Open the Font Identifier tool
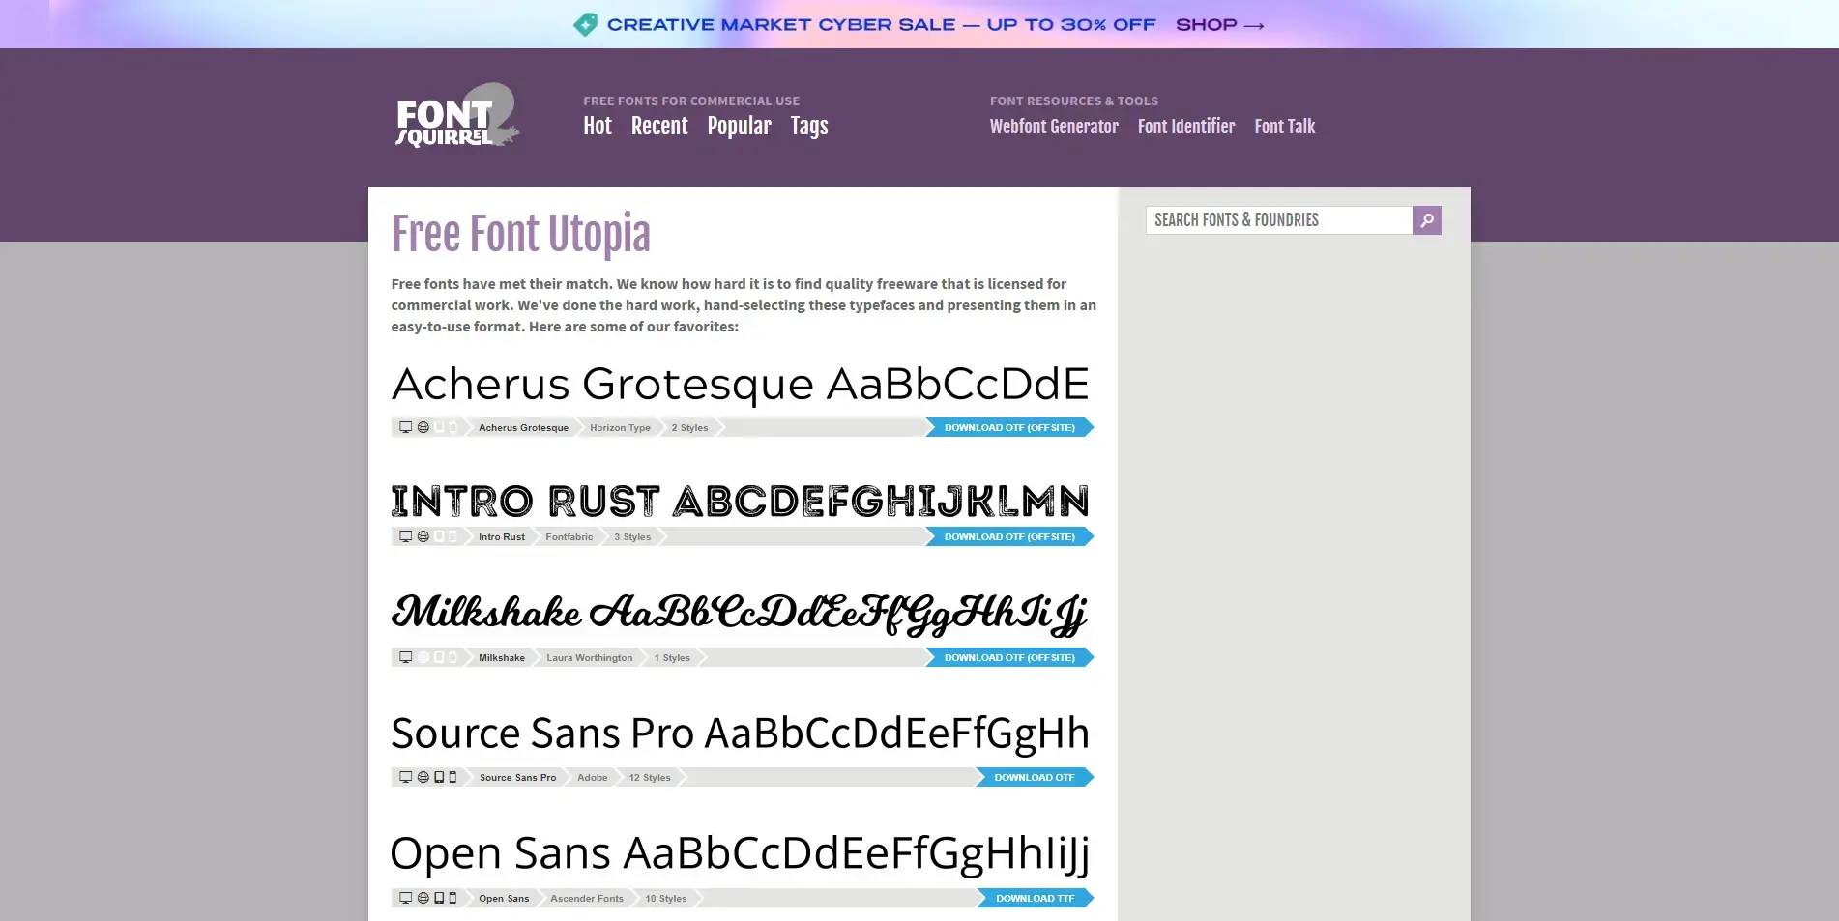This screenshot has height=921, width=1839. point(1186,127)
